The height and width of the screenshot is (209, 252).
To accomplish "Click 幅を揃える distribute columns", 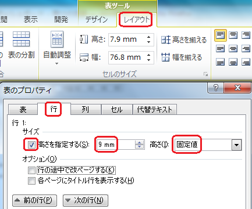I will (x=182, y=57).
